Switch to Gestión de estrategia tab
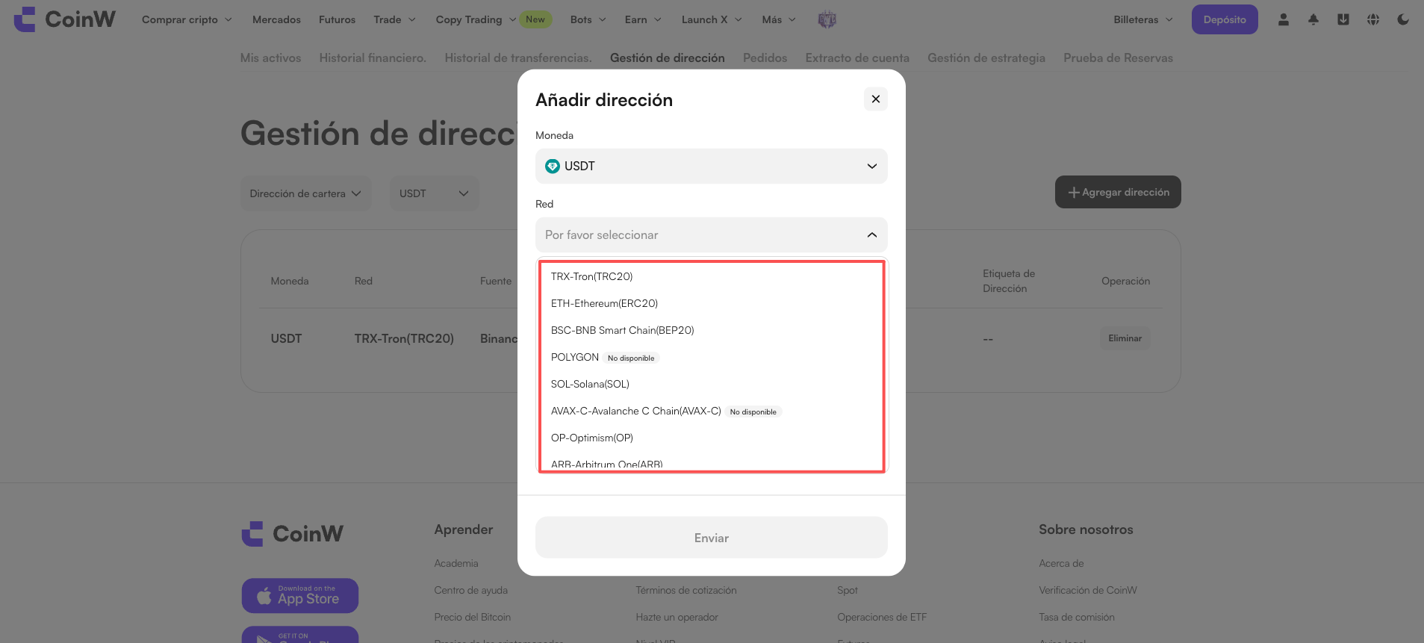 pyautogui.click(x=986, y=58)
